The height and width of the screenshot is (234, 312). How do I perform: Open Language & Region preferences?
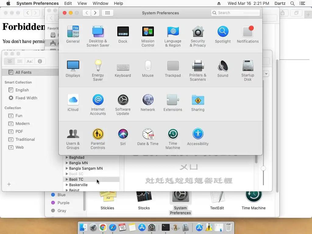173,36
